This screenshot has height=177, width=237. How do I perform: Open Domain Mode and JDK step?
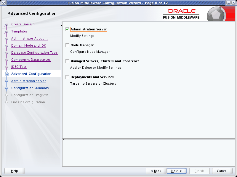point(28,45)
